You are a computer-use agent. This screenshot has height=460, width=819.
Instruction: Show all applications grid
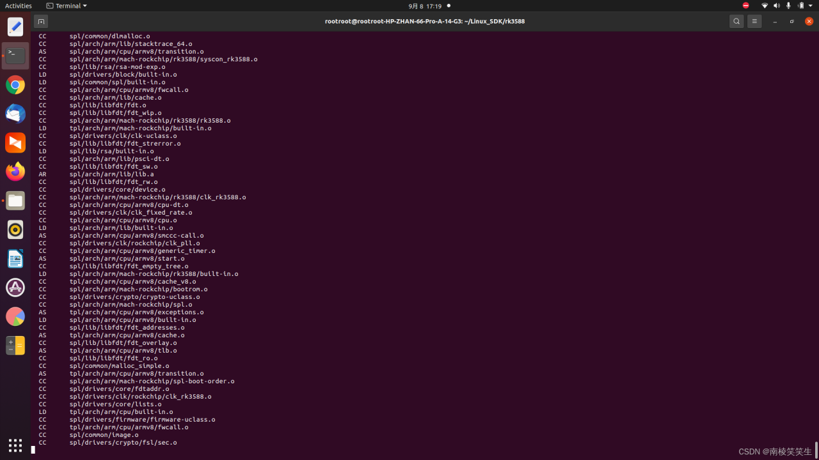tap(15, 445)
